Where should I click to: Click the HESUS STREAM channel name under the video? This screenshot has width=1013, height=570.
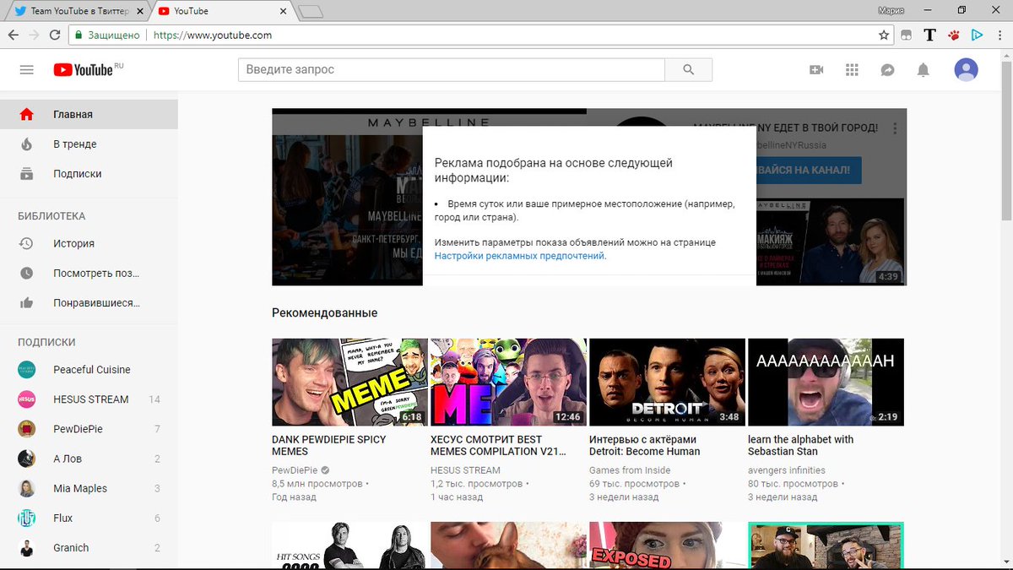[x=465, y=470]
